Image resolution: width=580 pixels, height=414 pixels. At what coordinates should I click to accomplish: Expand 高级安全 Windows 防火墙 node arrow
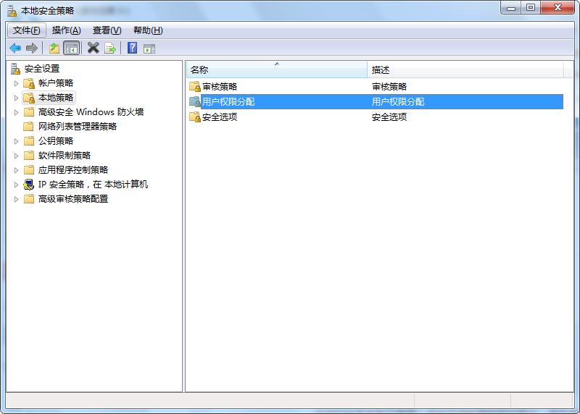[16, 112]
